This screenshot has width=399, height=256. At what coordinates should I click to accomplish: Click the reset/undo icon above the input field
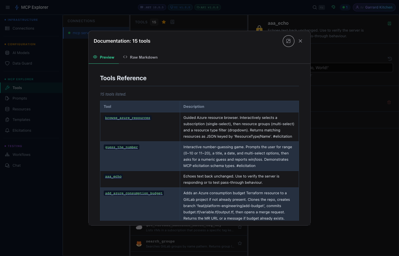pos(390,59)
